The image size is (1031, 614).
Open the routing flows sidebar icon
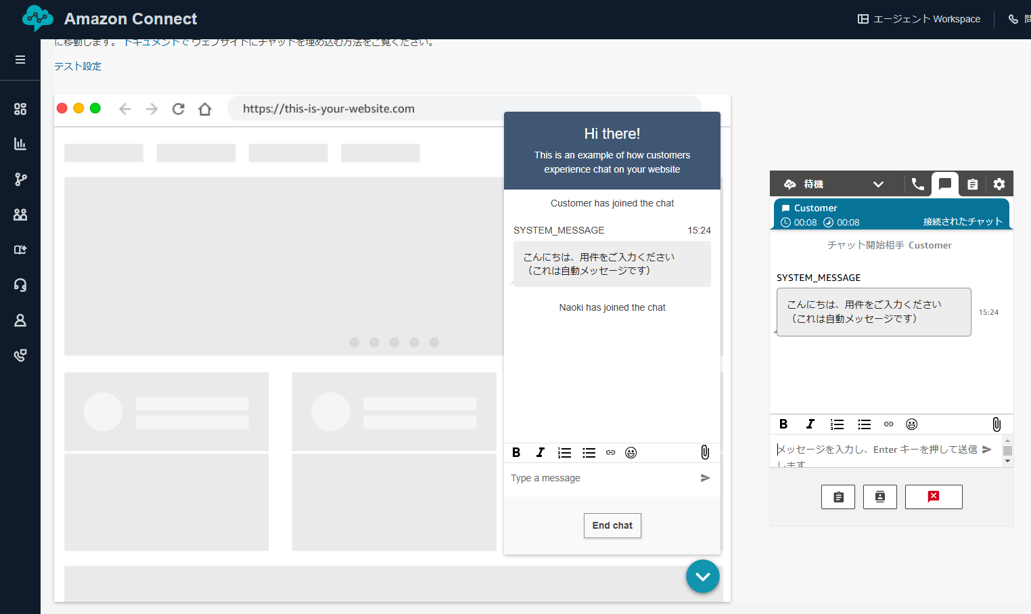(x=20, y=179)
